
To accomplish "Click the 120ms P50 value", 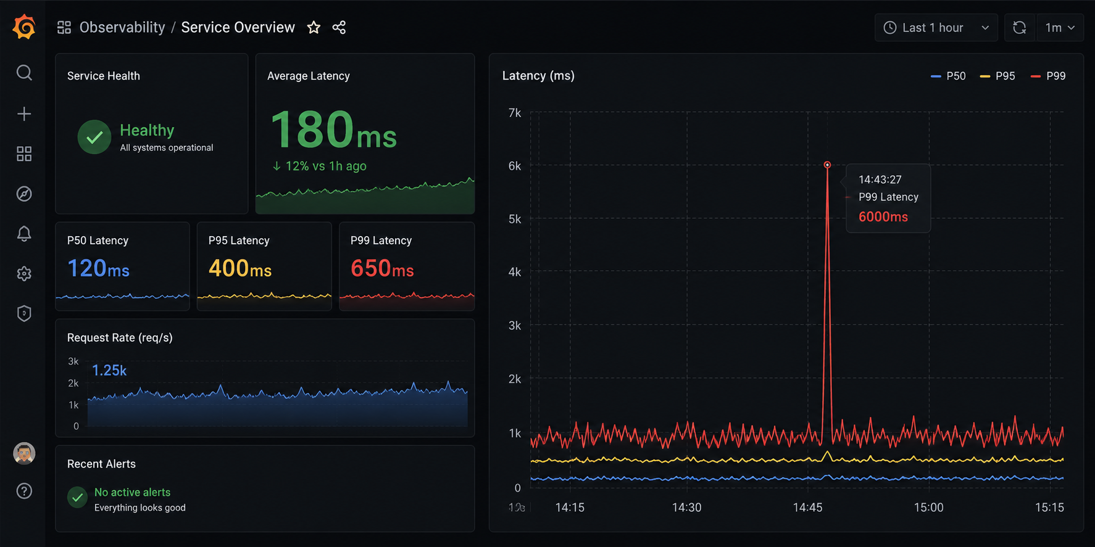I will pos(98,268).
